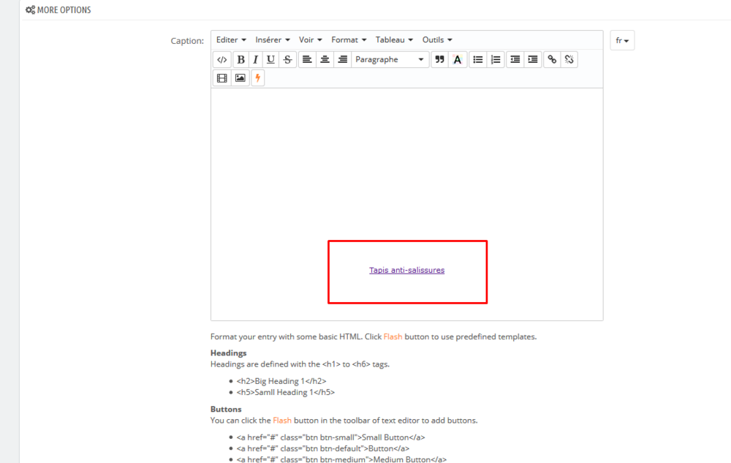Screen dimensions: 731x463
Task: Open the text color picker
Action: pyautogui.click(x=457, y=59)
